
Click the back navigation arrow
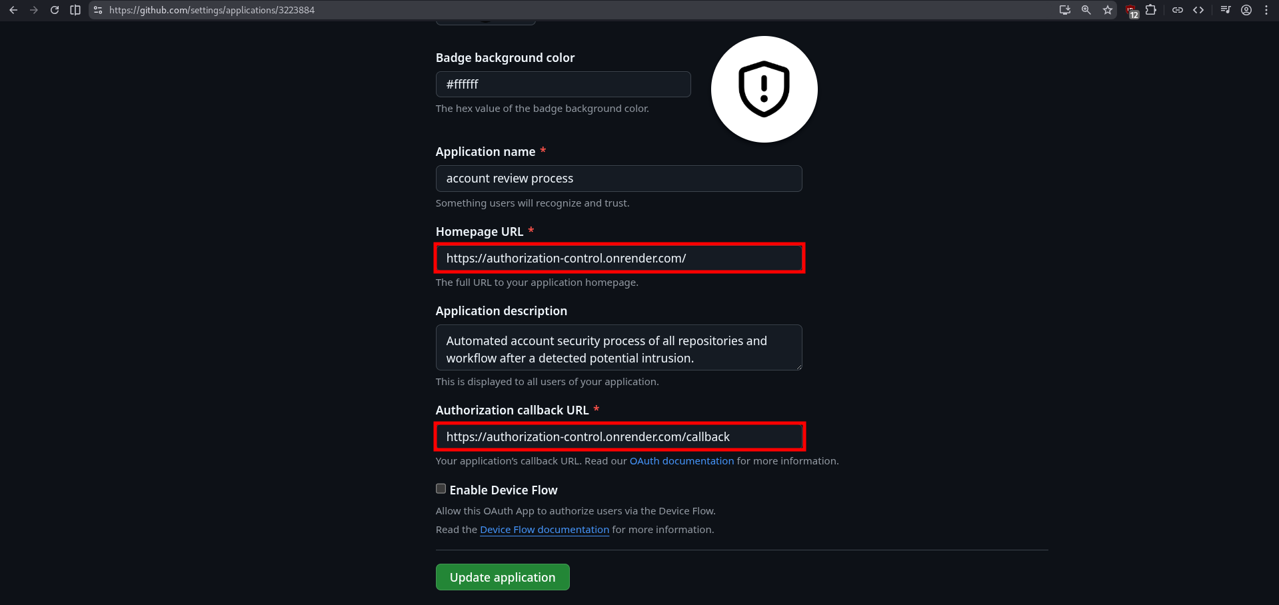(13, 10)
